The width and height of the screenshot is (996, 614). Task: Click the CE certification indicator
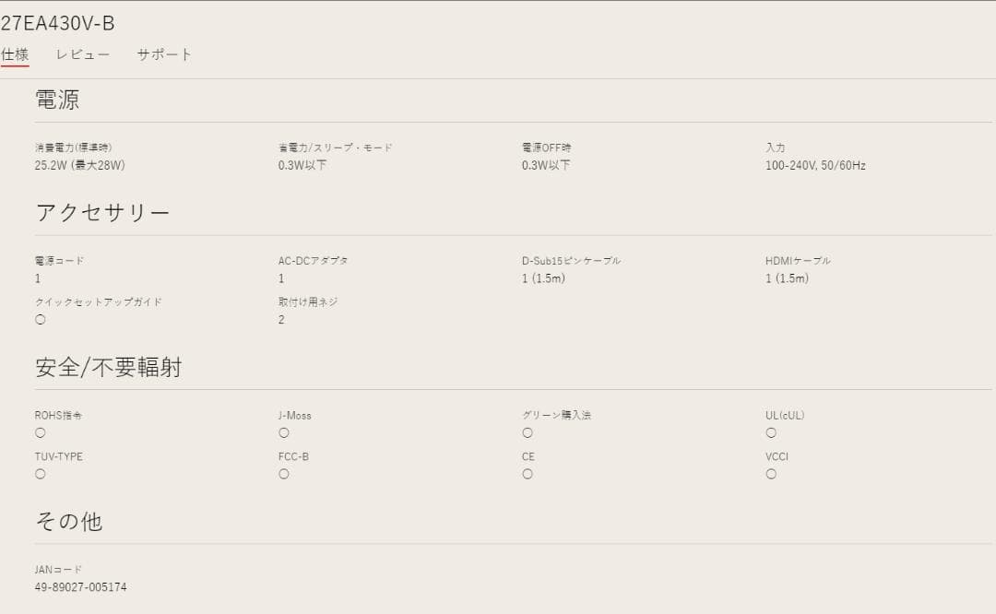pos(528,473)
